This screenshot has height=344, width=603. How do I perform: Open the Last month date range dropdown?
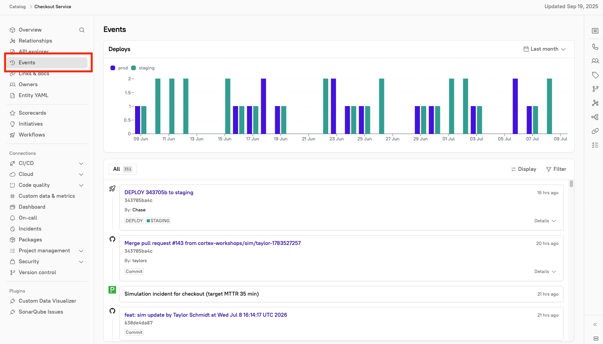pyautogui.click(x=544, y=49)
